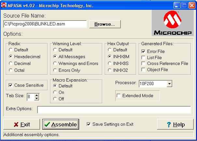Toggle the Case Sensitive checkbox

click(10, 85)
